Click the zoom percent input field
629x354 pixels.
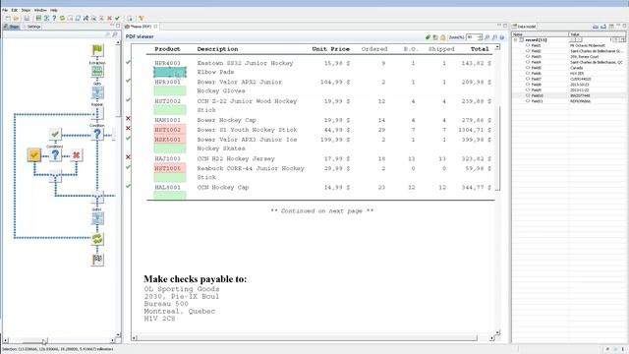click(x=471, y=37)
